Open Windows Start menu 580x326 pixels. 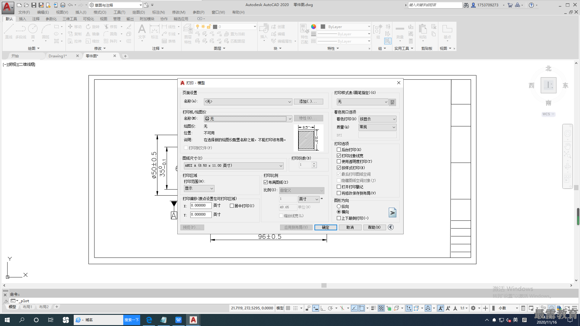pyautogui.click(x=7, y=320)
